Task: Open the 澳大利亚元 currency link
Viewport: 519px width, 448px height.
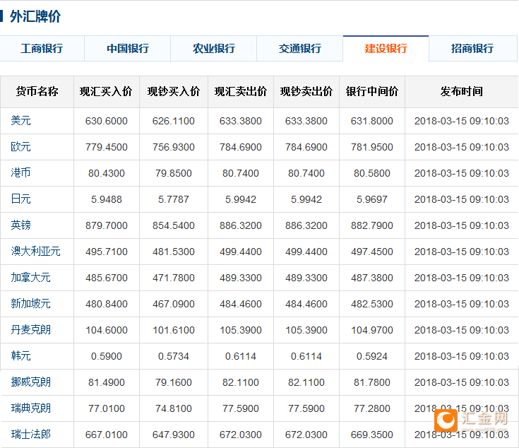Action: point(36,252)
